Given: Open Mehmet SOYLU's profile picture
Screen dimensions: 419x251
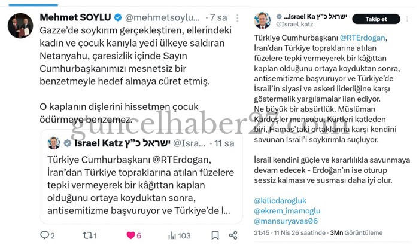Looking at the screenshot, I should [20, 26].
